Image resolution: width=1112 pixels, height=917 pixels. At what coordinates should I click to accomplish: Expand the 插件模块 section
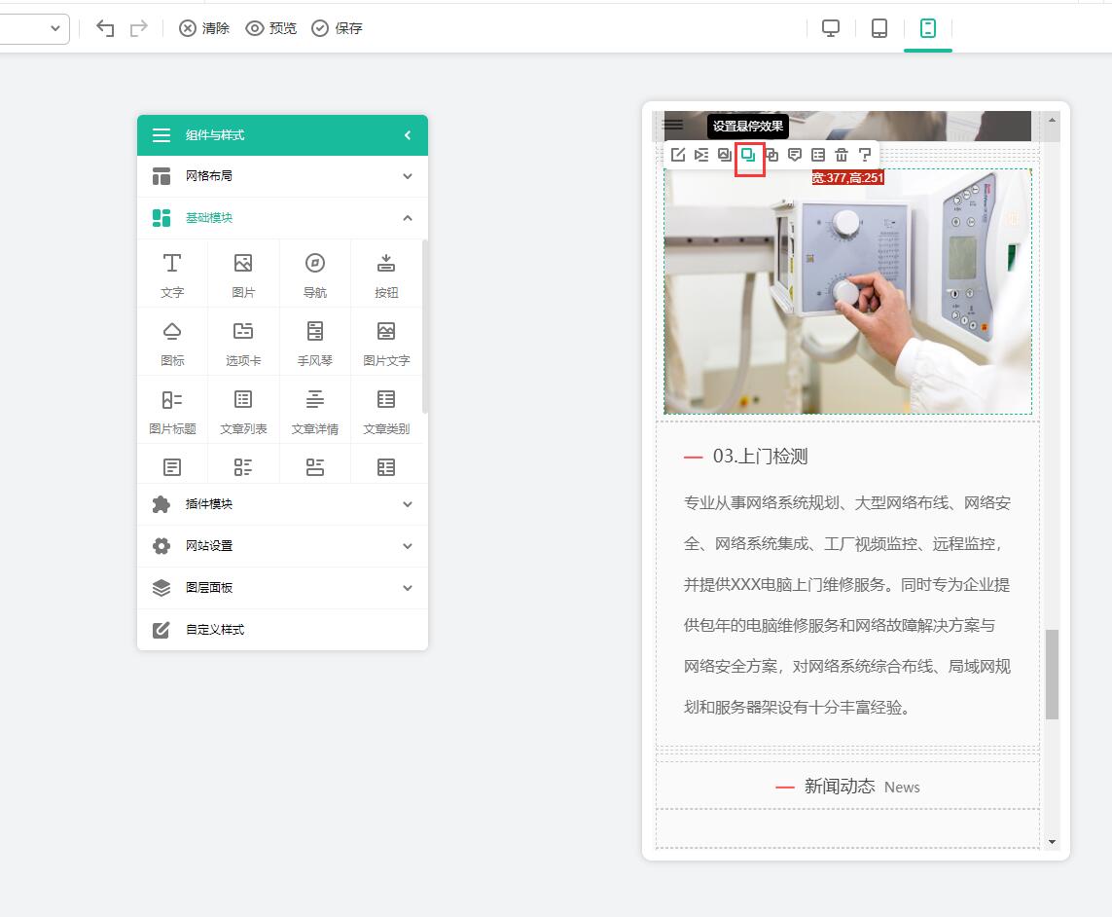coord(282,504)
